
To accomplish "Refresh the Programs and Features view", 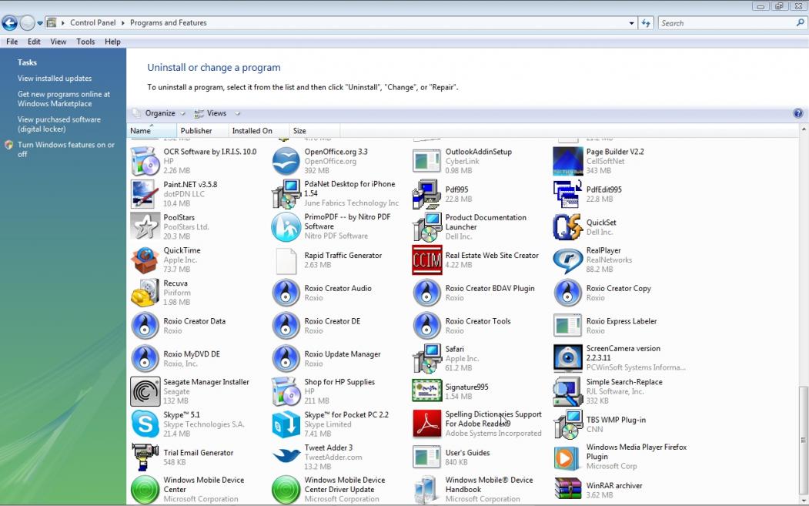I will tap(646, 22).
